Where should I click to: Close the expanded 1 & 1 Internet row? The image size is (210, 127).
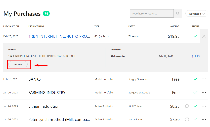(204, 36)
